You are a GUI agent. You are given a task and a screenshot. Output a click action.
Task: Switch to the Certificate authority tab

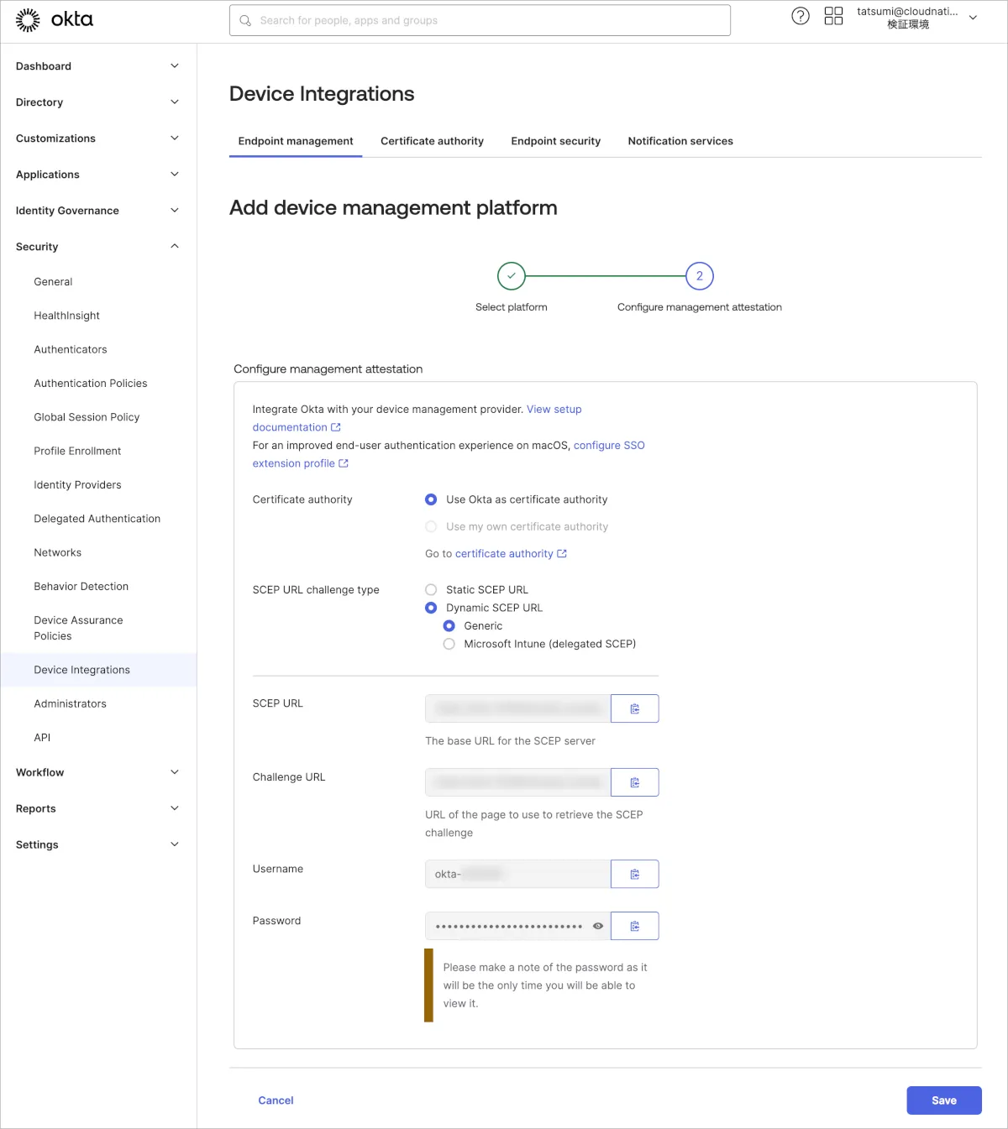point(432,141)
